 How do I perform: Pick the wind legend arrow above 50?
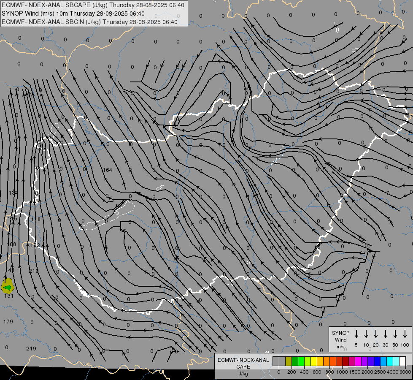coord(395,334)
